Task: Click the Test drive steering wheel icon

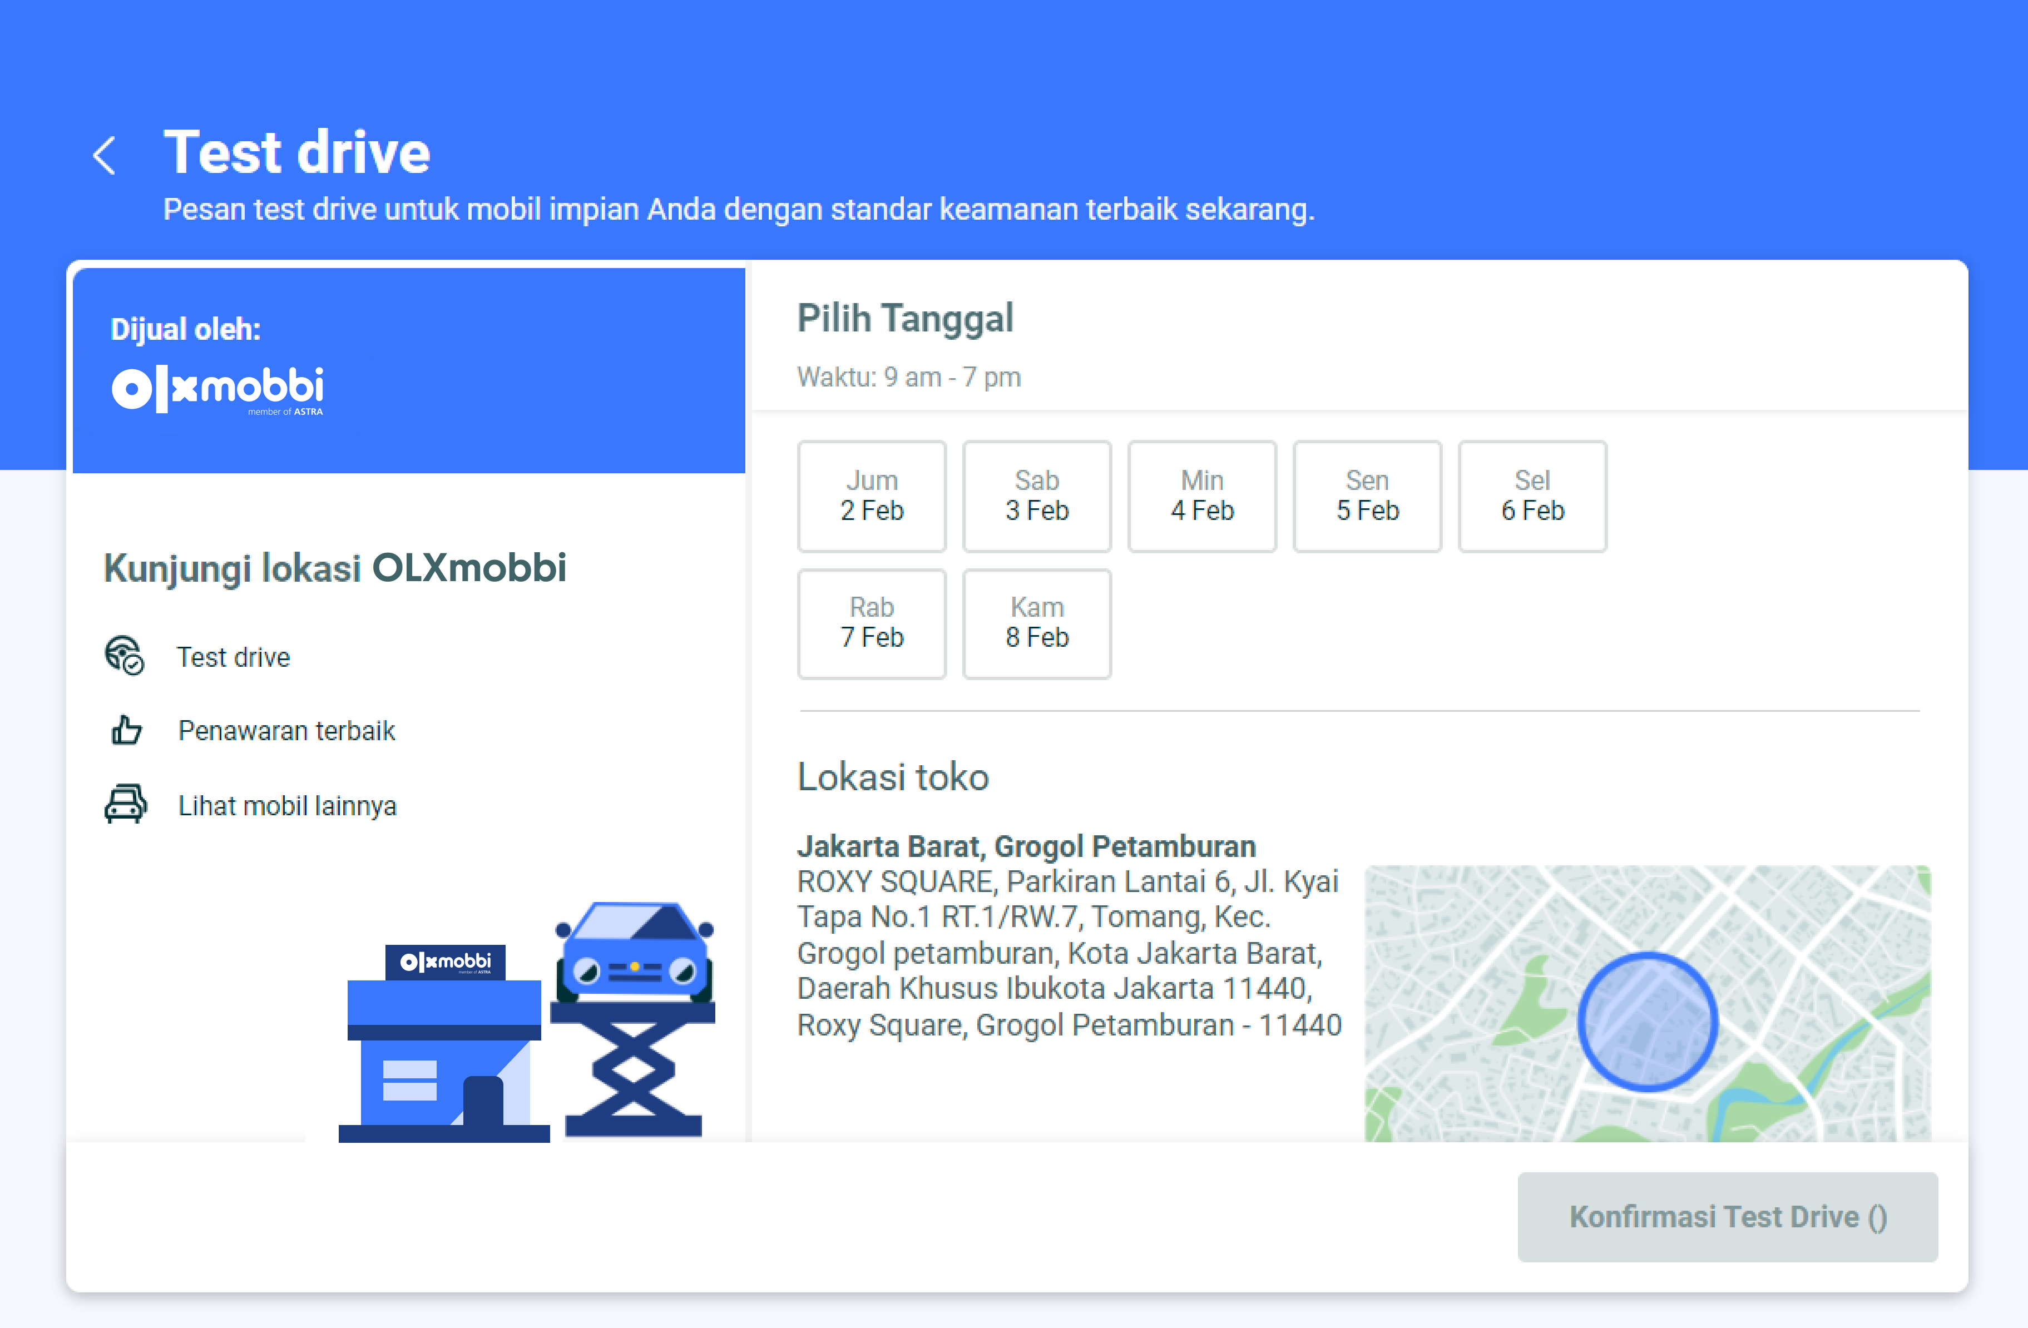Action: pyautogui.click(x=125, y=656)
